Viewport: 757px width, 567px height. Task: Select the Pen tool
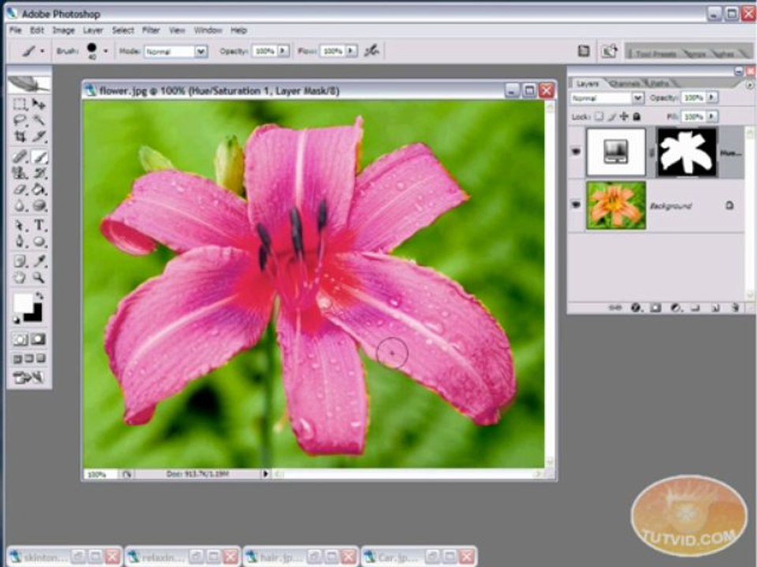tap(20, 241)
